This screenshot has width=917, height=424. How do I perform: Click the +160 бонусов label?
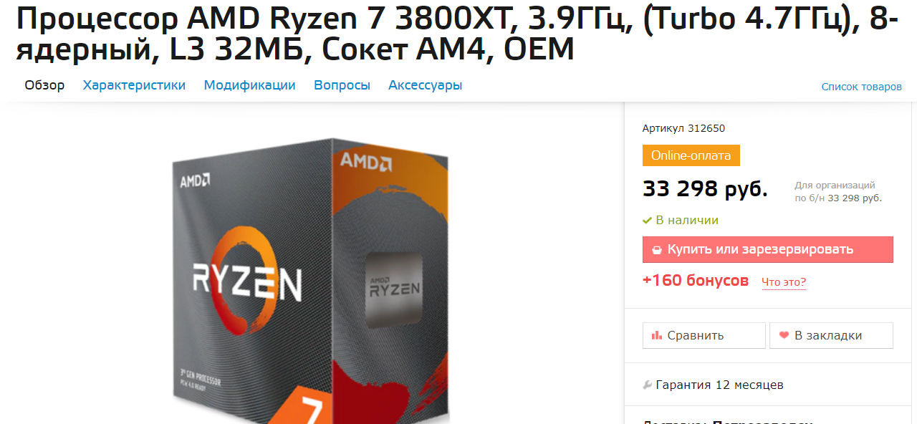tap(696, 280)
